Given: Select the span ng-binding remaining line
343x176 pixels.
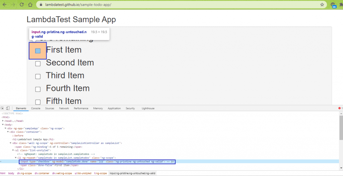Looking at the screenshot, I should click(49, 147).
